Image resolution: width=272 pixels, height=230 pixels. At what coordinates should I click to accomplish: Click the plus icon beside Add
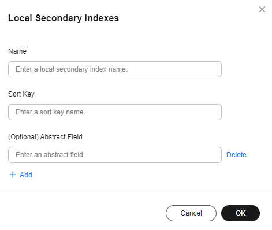(13, 175)
